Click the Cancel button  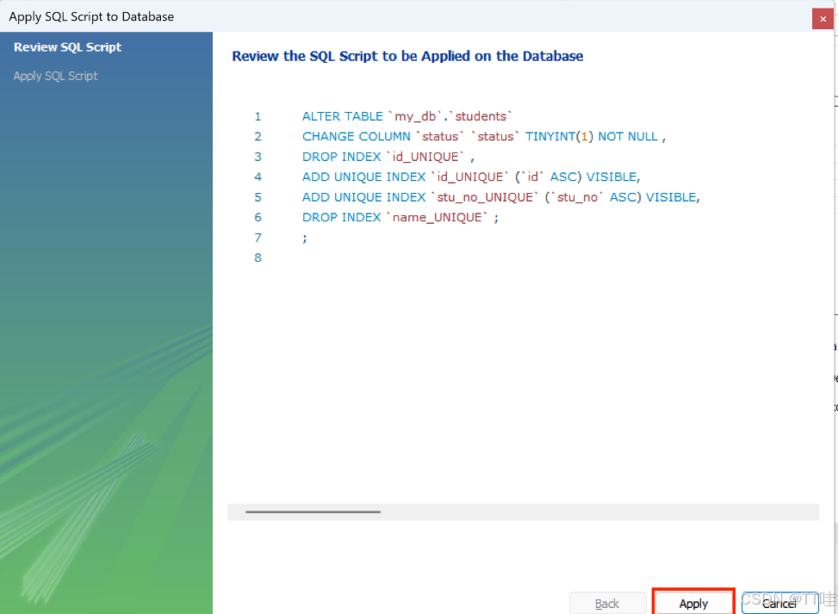tap(779, 604)
